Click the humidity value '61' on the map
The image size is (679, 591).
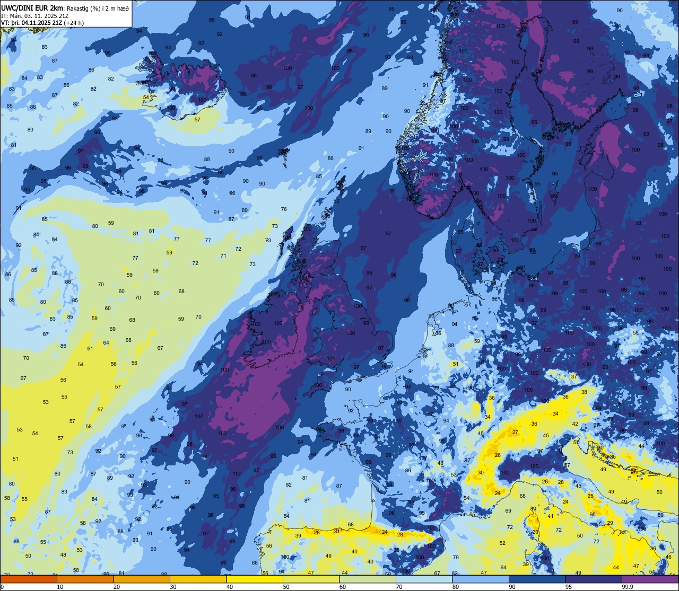[90, 349]
